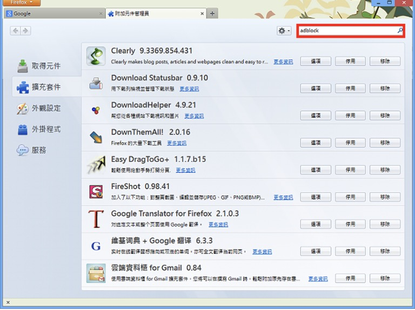Click the DownloadHelper colored balls icon
The height and width of the screenshot is (310, 415).
click(96, 110)
